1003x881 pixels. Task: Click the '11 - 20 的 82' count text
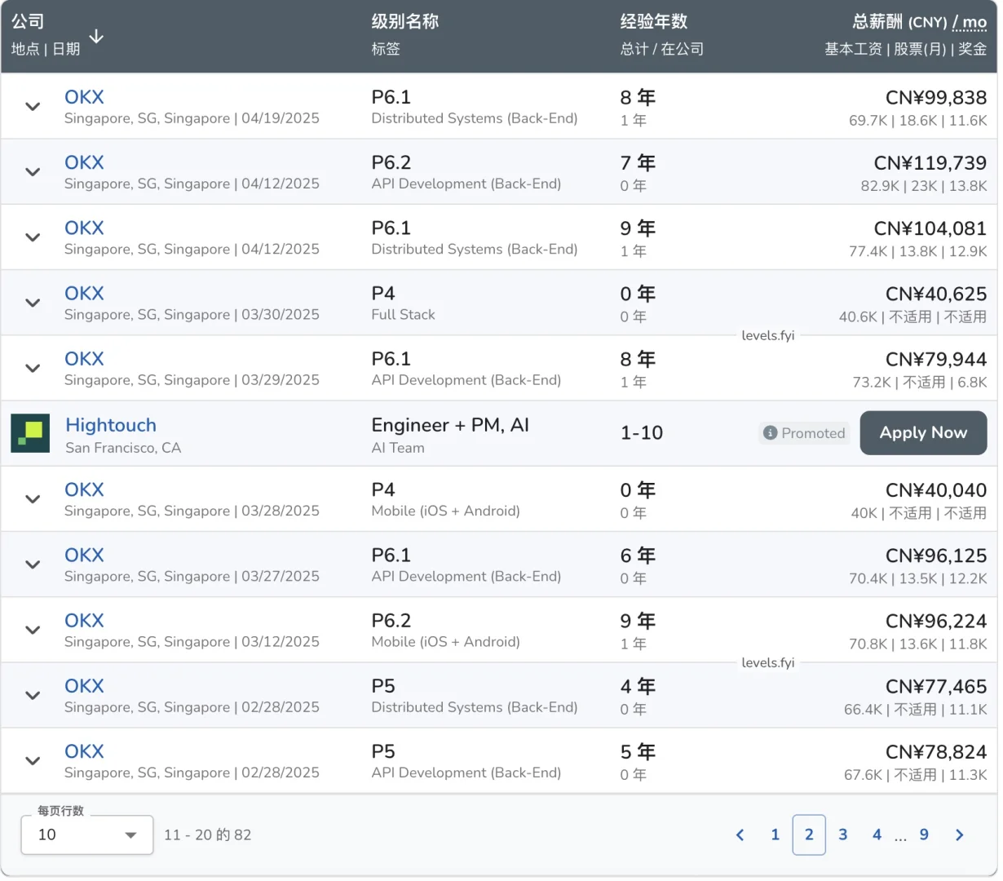[207, 835]
